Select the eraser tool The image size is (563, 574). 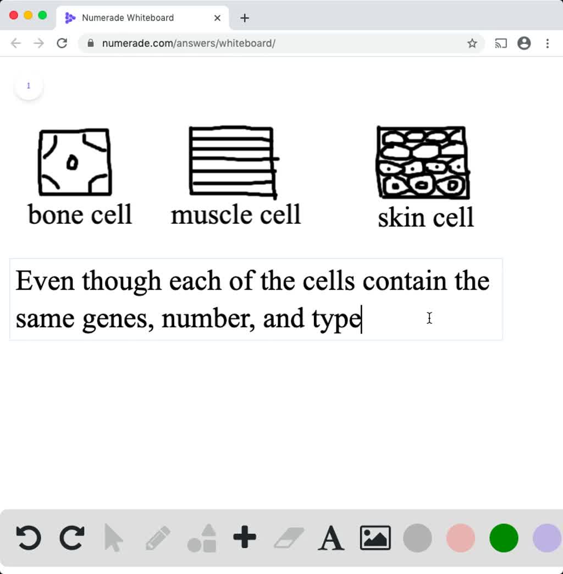[289, 538]
